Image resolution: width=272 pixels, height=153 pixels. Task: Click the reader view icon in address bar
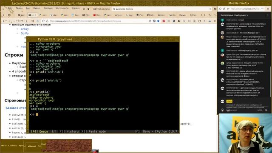tap(150, 21)
